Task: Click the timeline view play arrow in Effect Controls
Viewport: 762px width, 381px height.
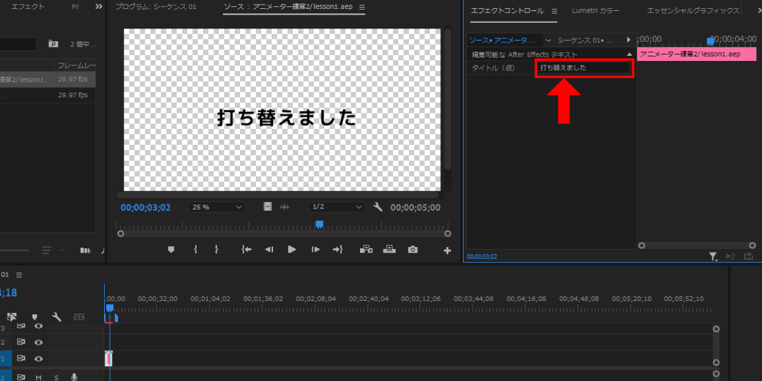Action: coord(629,40)
